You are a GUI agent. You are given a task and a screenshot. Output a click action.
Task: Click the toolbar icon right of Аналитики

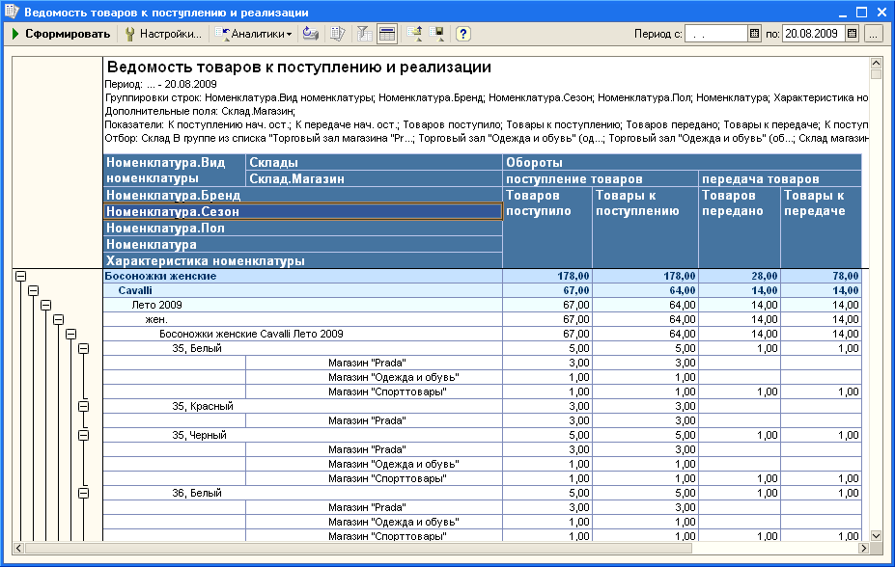click(x=311, y=34)
